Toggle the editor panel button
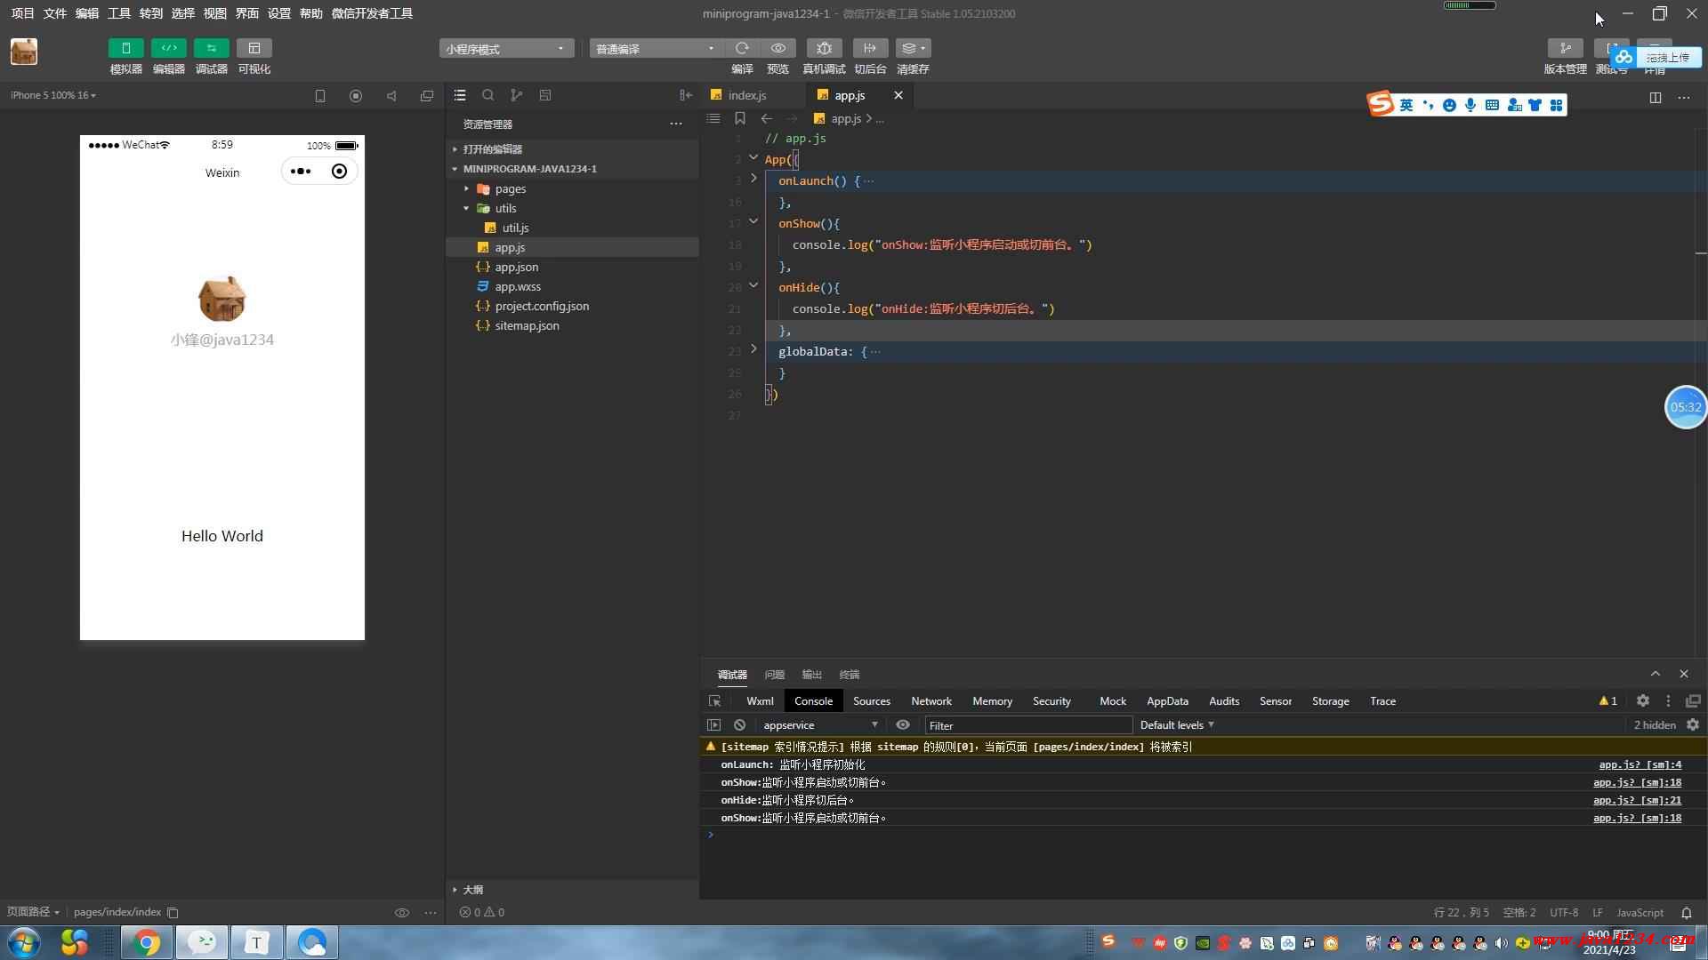Screen dimensions: 1708x960 click(x=168, y=48)
